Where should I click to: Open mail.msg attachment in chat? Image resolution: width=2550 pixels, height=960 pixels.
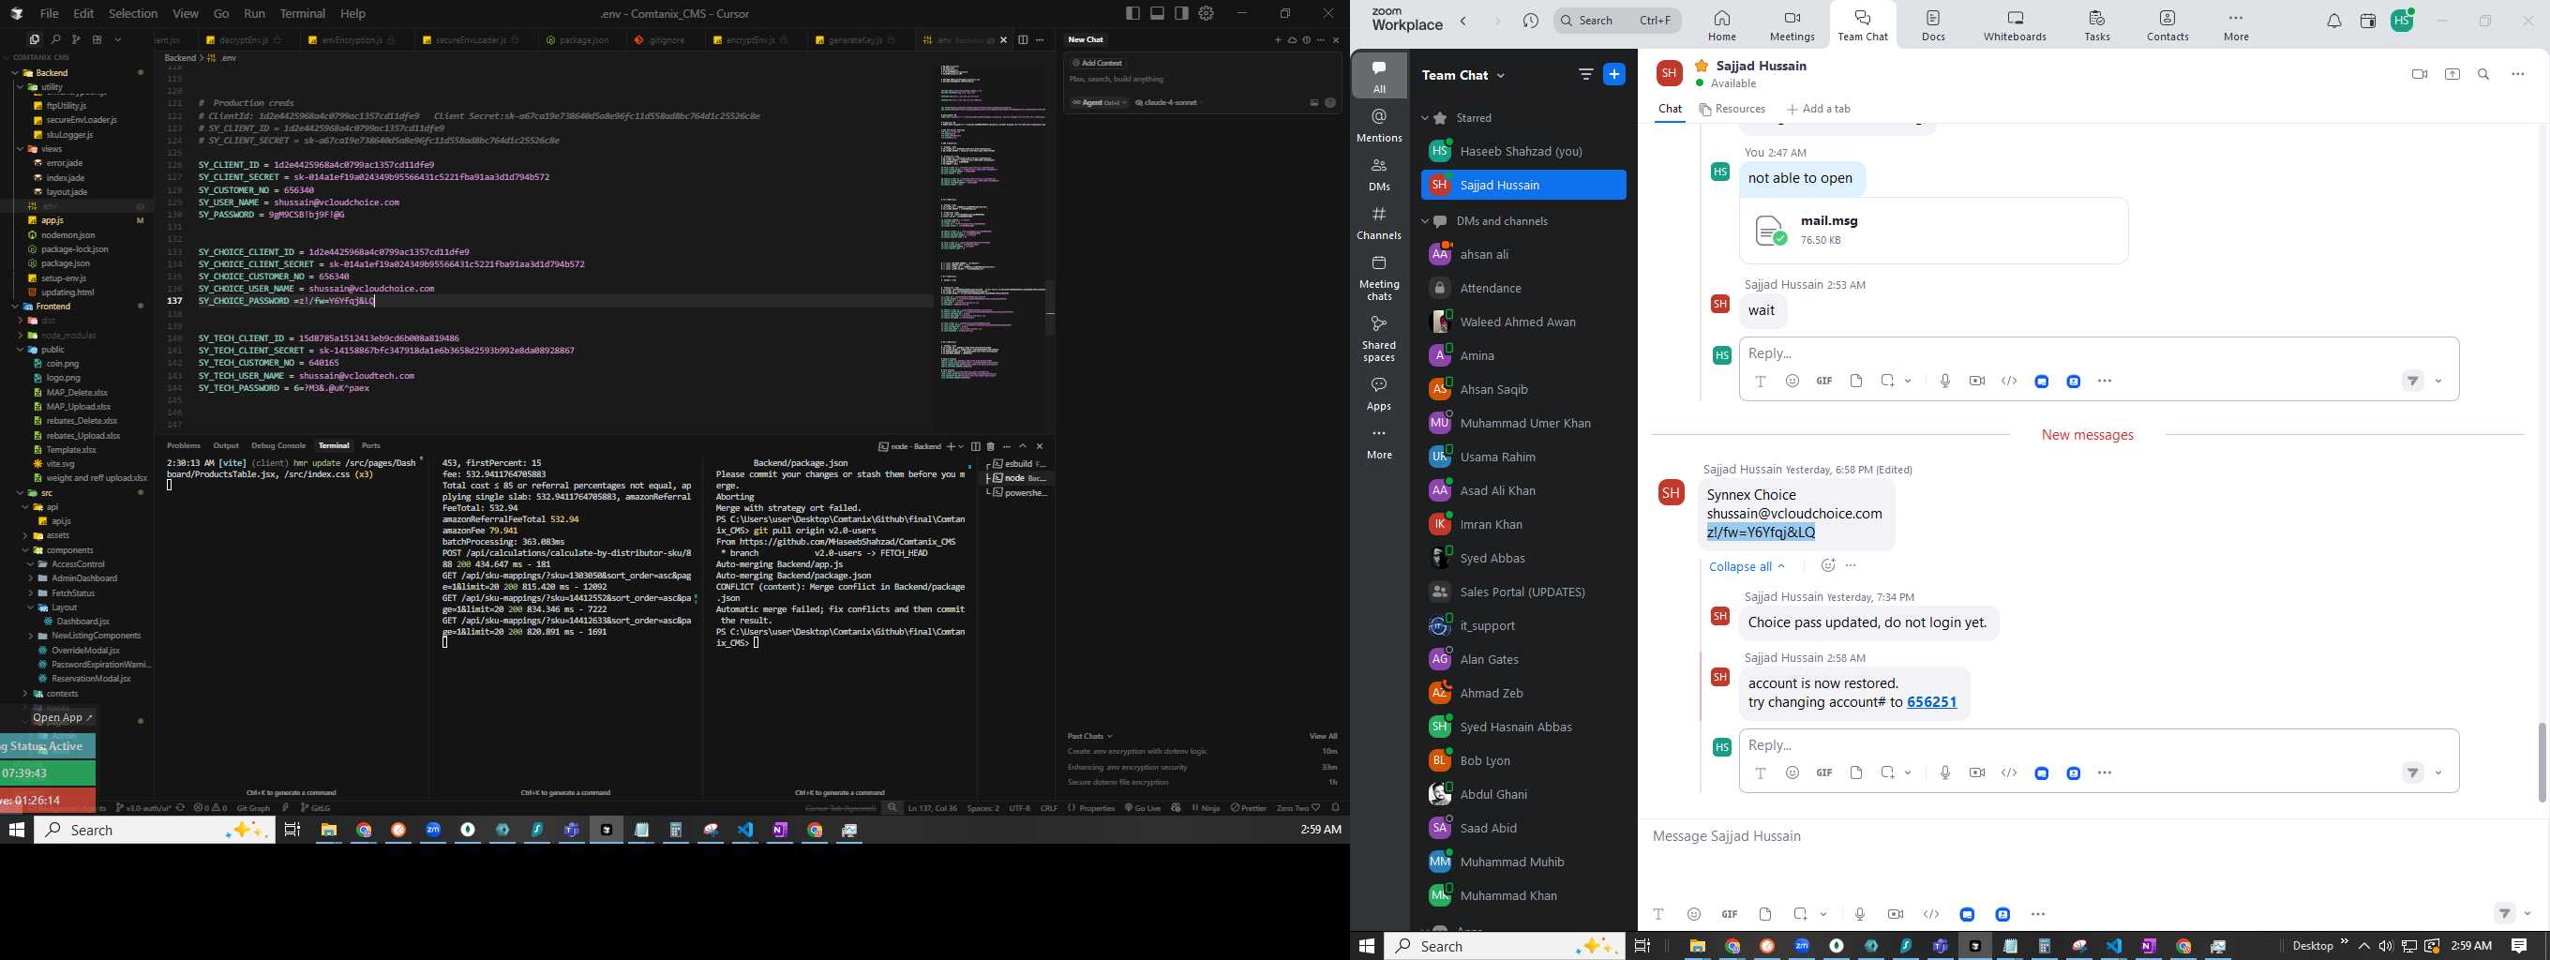coord(1932,231)
